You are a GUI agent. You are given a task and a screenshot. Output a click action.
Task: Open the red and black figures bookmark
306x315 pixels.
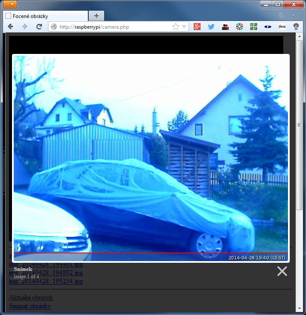pos(225,27)
